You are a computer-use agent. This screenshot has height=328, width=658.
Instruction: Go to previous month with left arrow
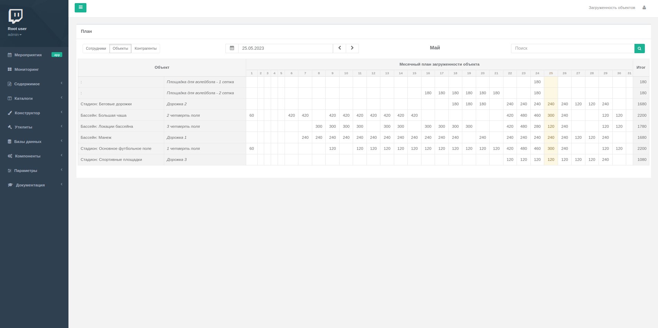[340, 48]
